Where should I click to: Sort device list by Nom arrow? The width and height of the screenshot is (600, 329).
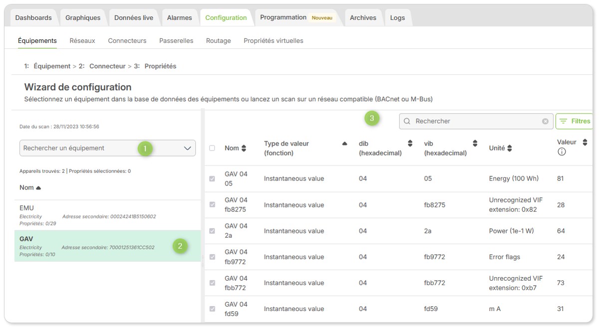click(38, 188)
